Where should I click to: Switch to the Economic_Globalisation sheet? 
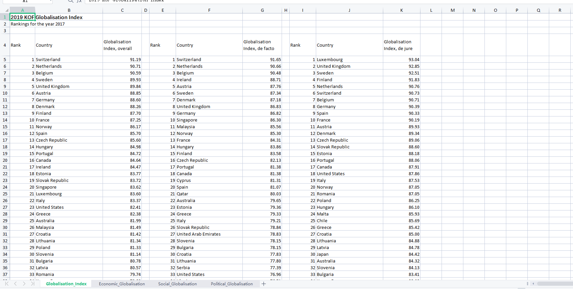122,284
